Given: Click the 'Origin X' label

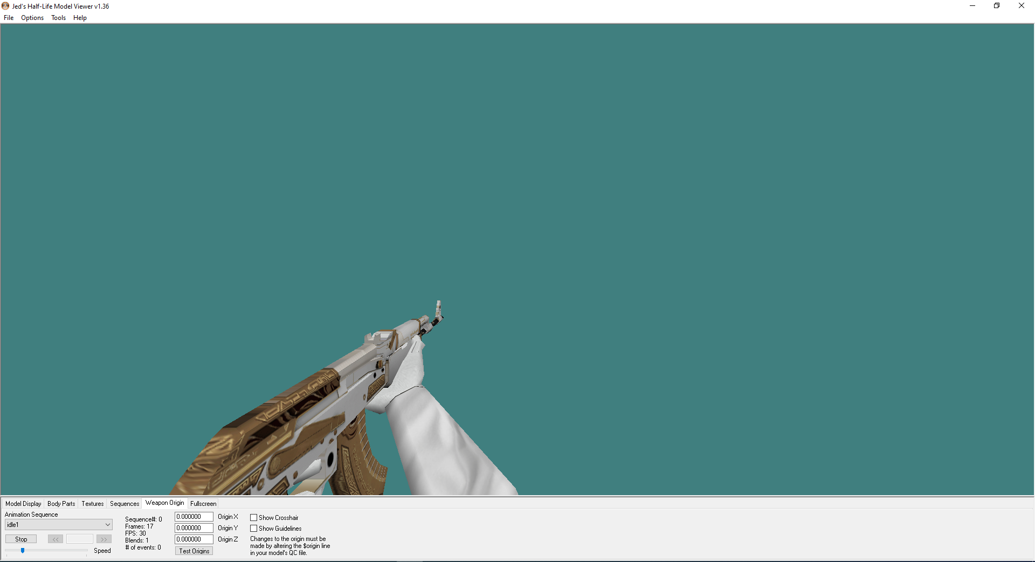Looking at the screenshot, I should pos(228,517).
